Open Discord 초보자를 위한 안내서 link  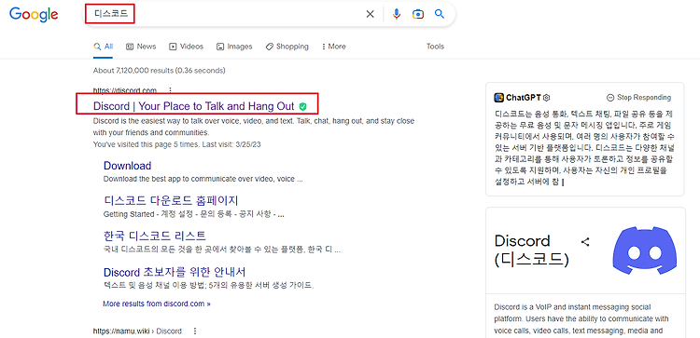[175, 272]
